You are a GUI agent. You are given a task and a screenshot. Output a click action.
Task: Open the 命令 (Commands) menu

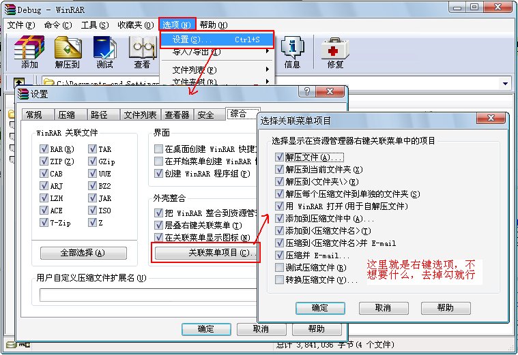pos(58,25)
